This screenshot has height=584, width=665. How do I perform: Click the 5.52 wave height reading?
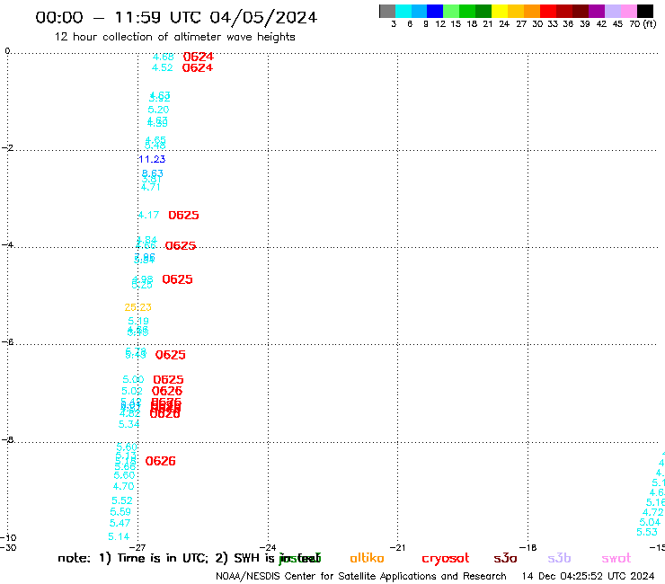122,500
